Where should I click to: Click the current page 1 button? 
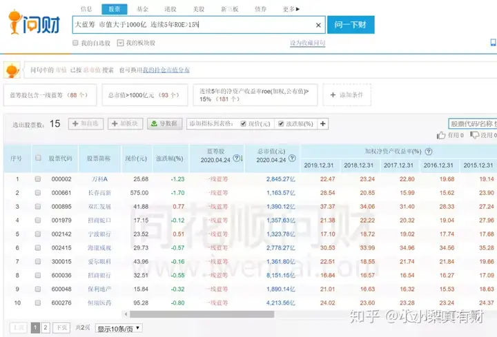35,328
